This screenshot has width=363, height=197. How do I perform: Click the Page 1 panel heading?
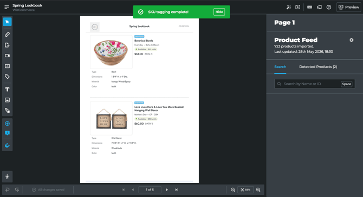click(284, 23)
